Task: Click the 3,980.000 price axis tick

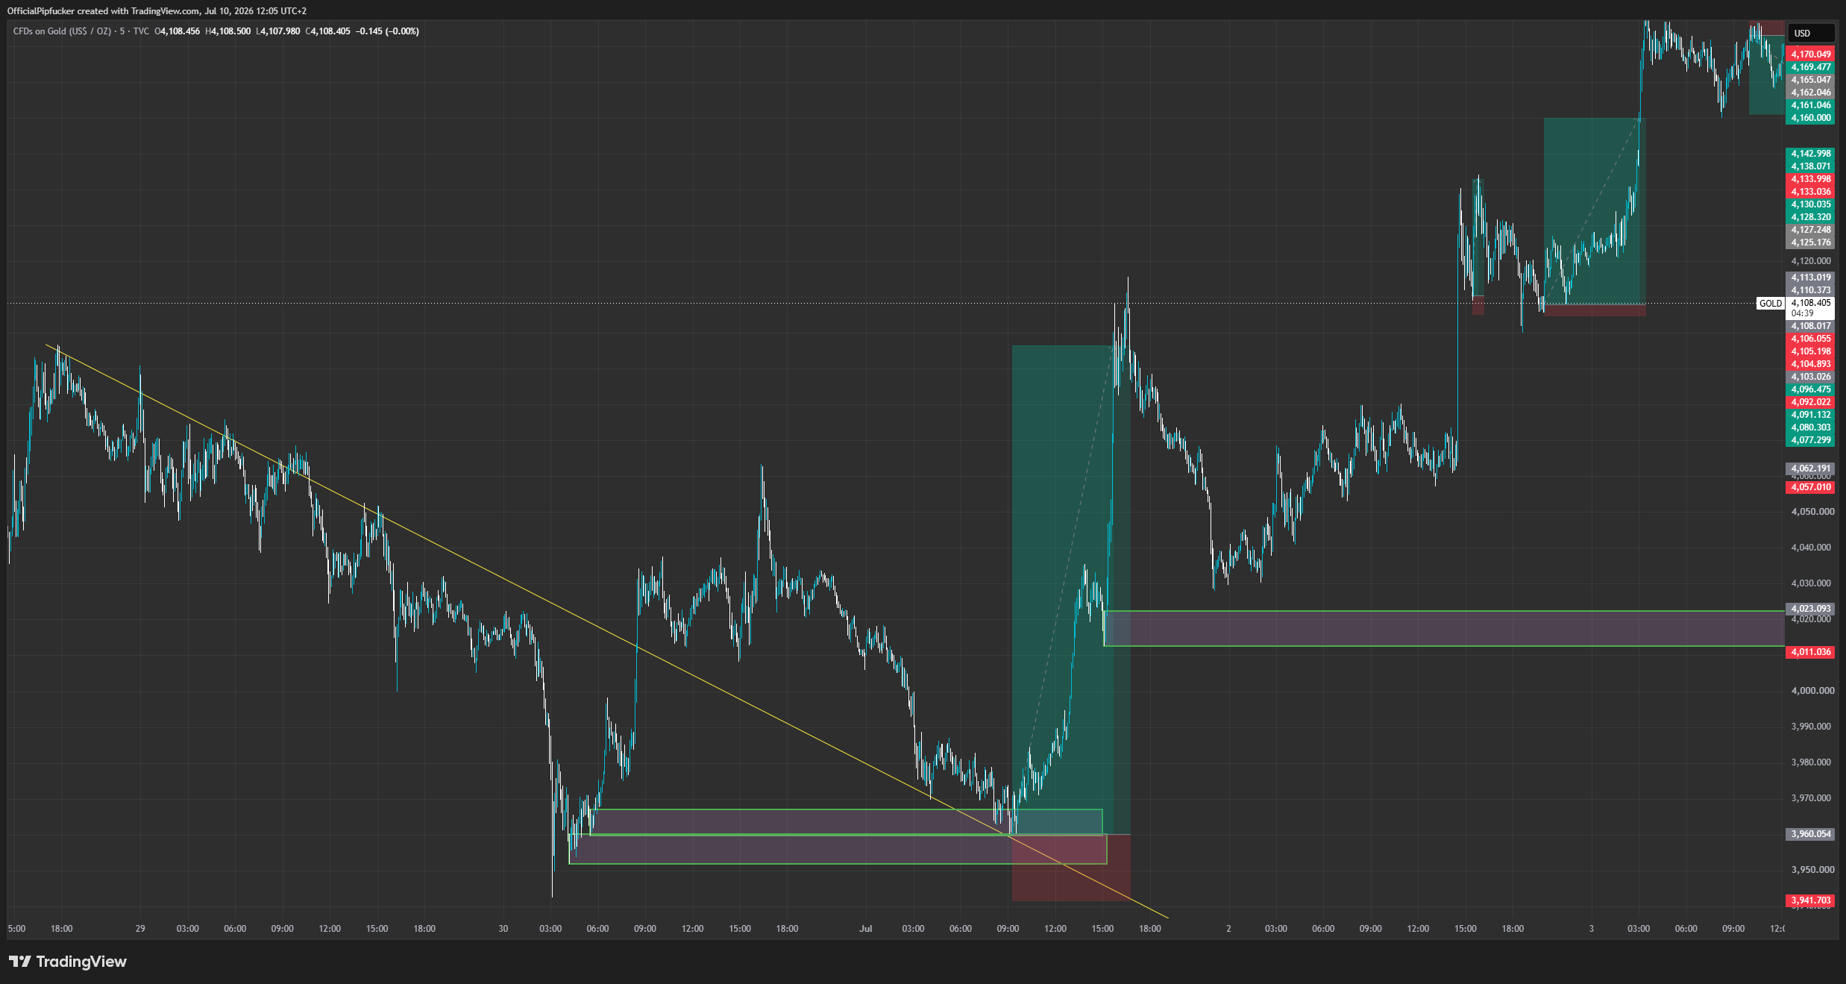Action: point(1811,762)
